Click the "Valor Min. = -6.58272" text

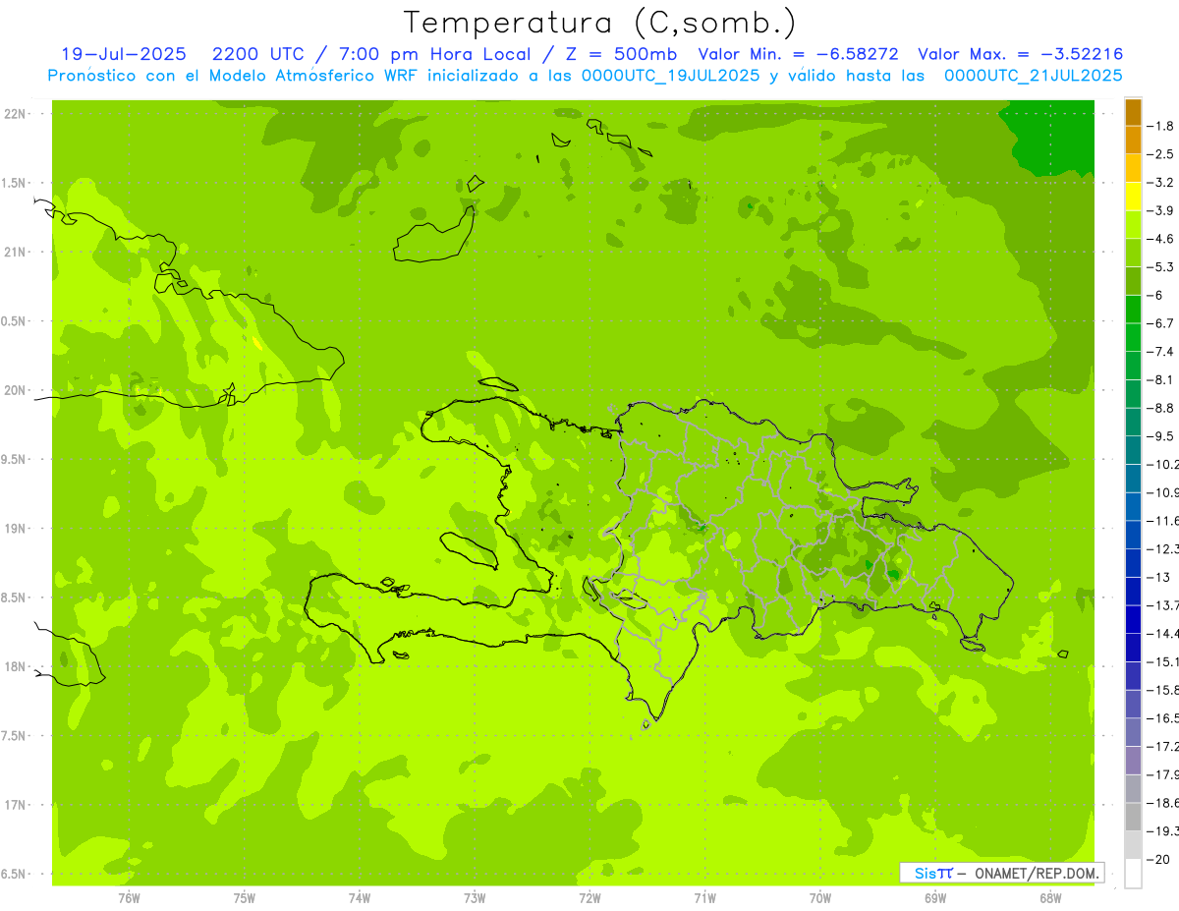(x=798, y=54)
